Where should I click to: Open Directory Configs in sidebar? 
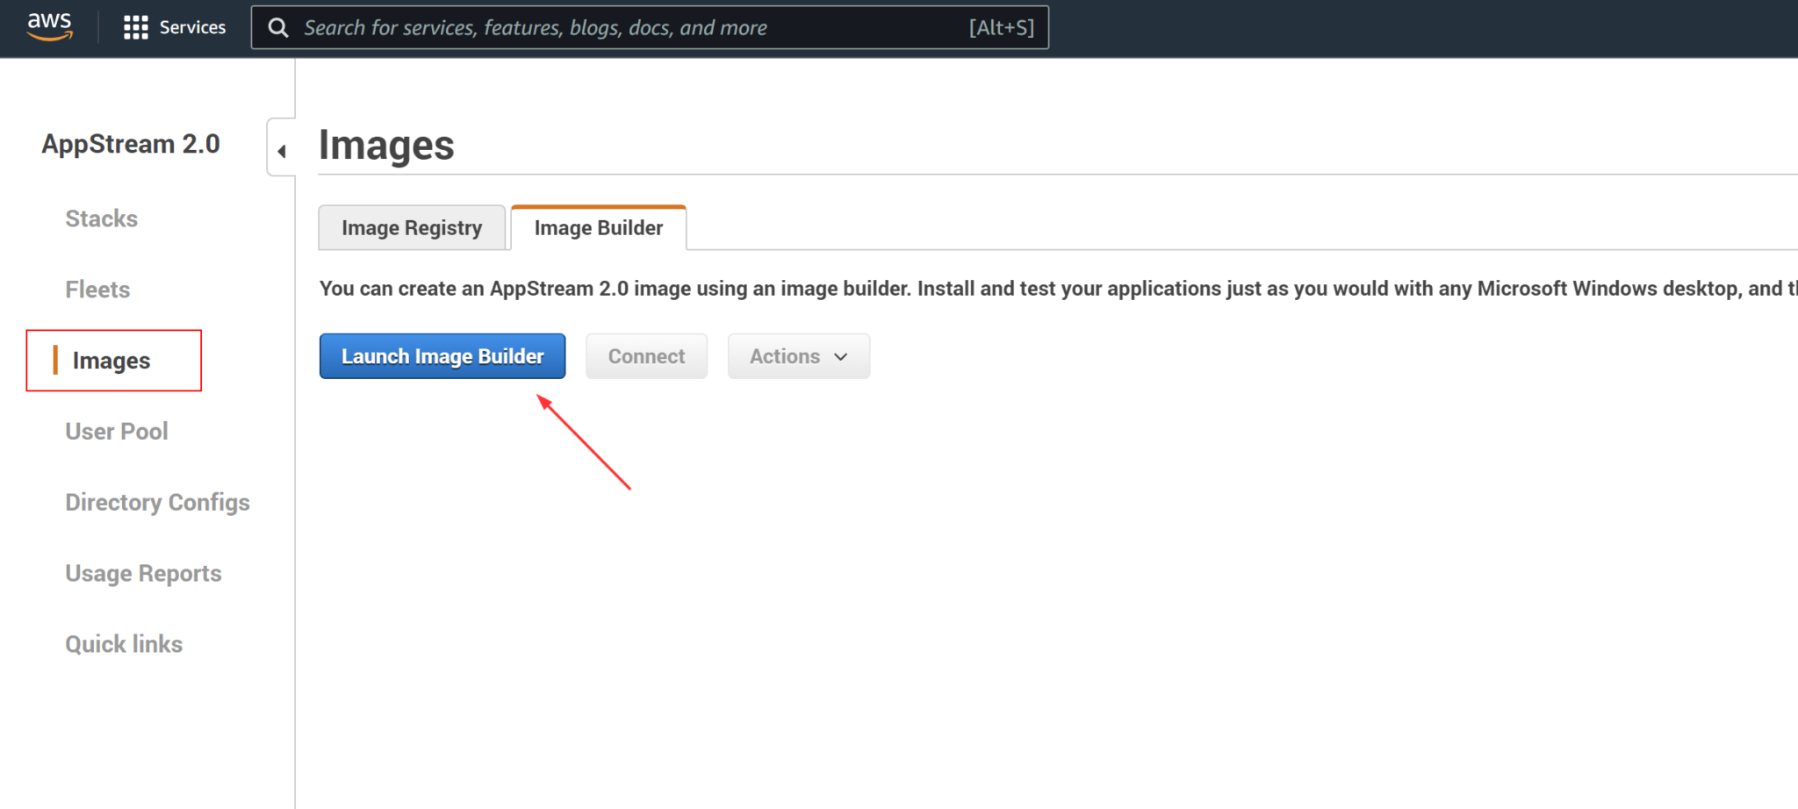point(157,502)
